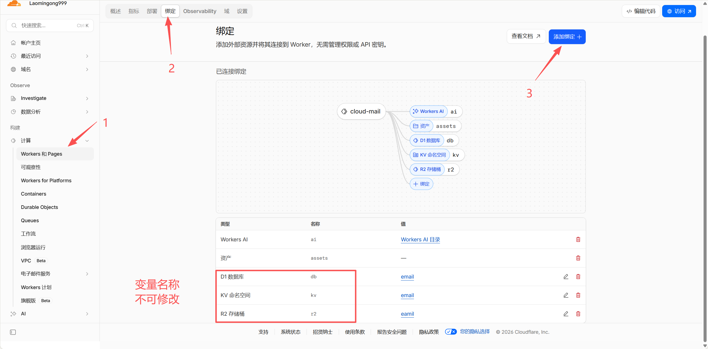
Task: Select the 绑定 tab
Action: point(170,11)
